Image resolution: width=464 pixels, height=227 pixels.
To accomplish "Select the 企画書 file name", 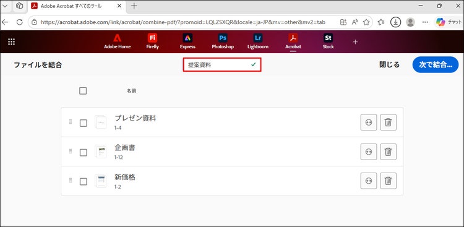I will coord(125,148).
